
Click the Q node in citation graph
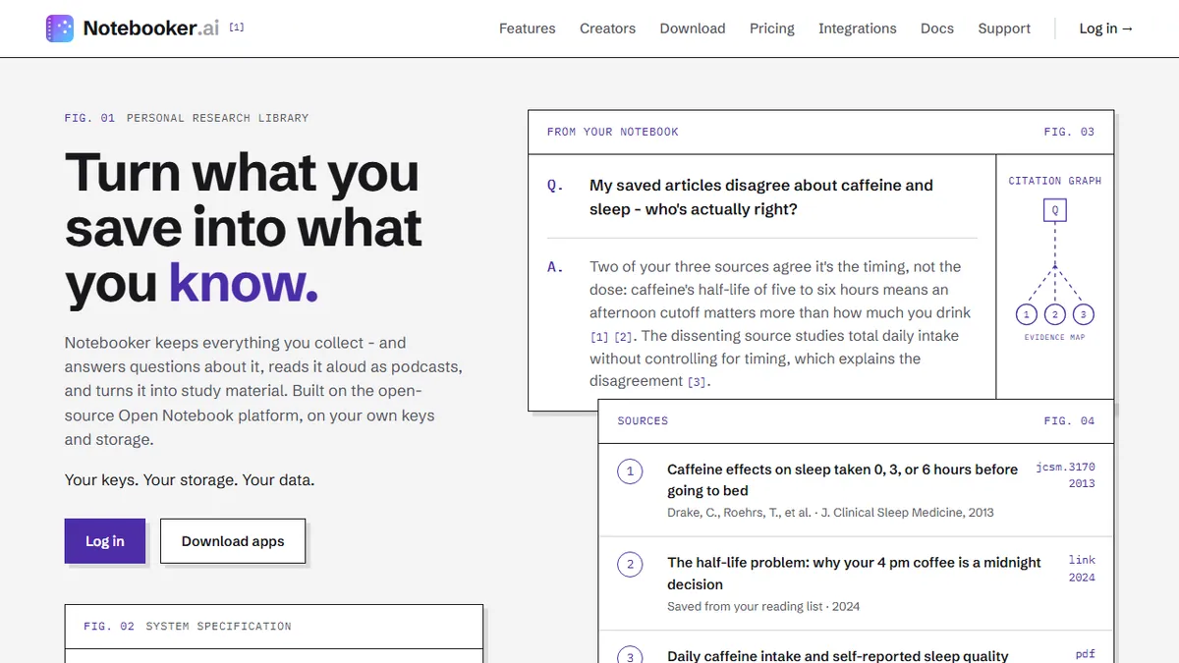[x=1055, y=209]
